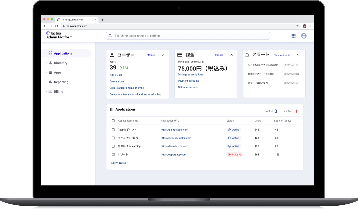The width and height of the screenshot is (358, 209).
Task: Click the person icon in the ユーザー card
Action: pyautogui.click(x=112, y=55)
